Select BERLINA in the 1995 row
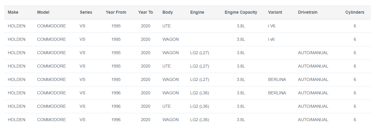 [x=277, y=80]
